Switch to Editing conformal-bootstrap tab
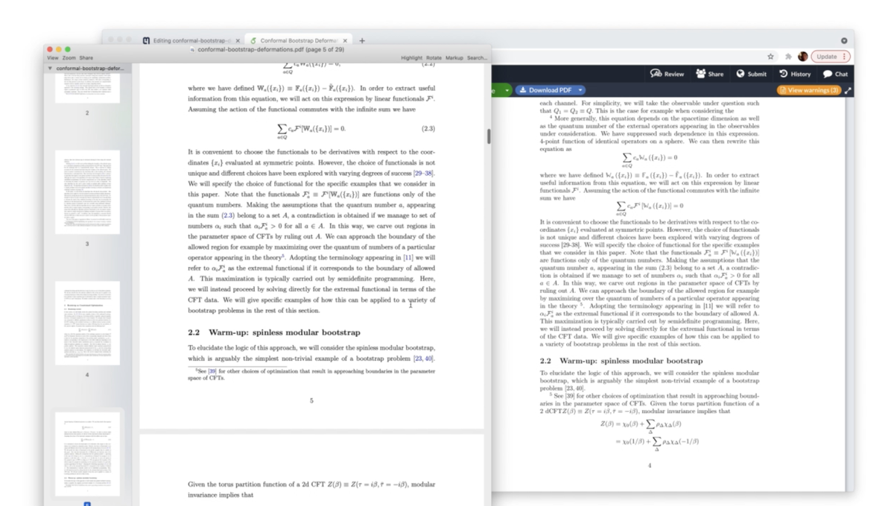 (191, 41)
